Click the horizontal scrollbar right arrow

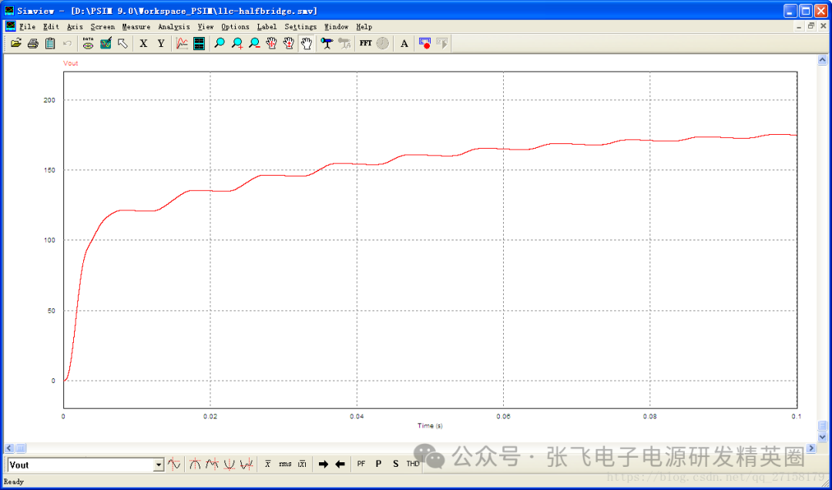(x=811, y=448)
